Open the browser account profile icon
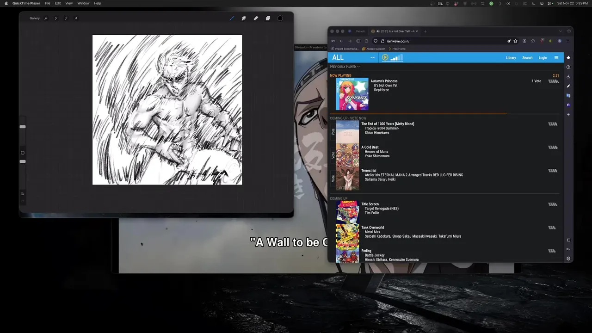This screenshot has height=333, width=592. click(x=524, y=41)
